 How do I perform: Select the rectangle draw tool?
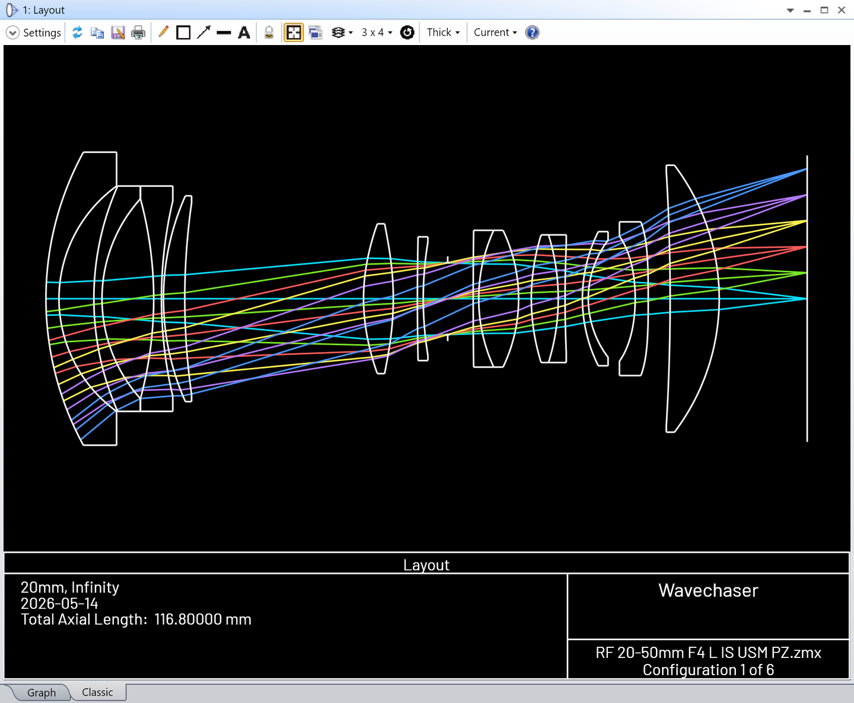pyautogui.click(x=184, y=33)
